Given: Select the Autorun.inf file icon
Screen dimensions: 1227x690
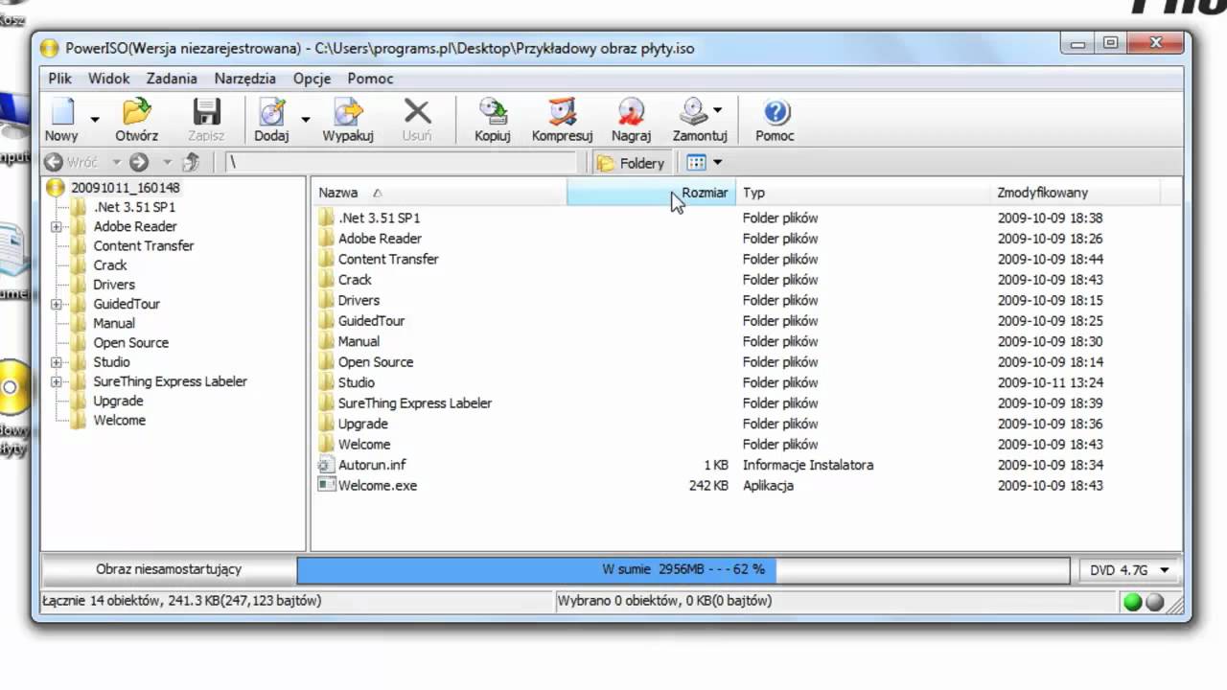Looking at the screenshot, I should (x=326, y=465).
